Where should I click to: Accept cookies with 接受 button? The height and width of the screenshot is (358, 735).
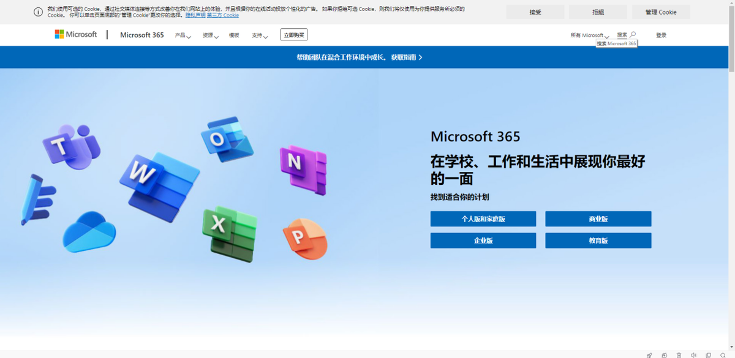click(x=535, y=12)
